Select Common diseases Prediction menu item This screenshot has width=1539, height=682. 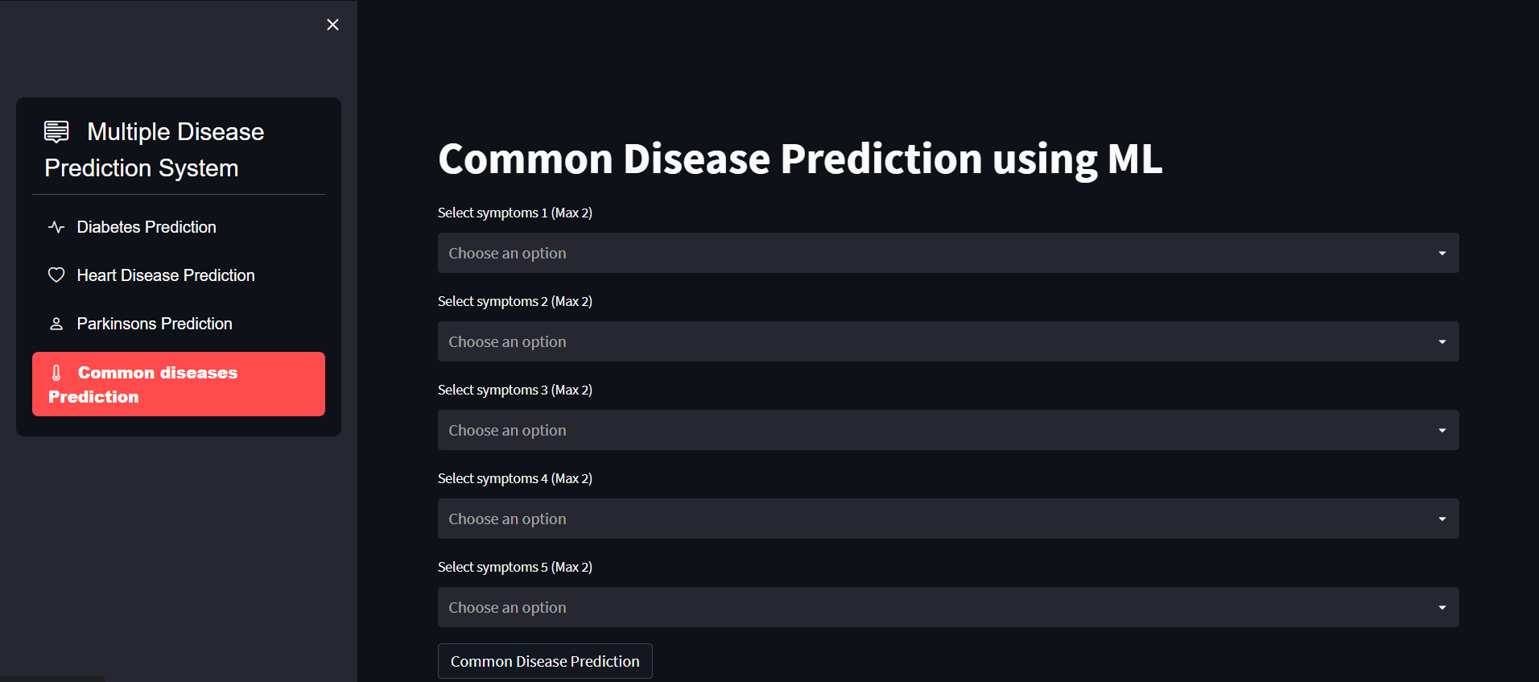click(x=179, y=384)
